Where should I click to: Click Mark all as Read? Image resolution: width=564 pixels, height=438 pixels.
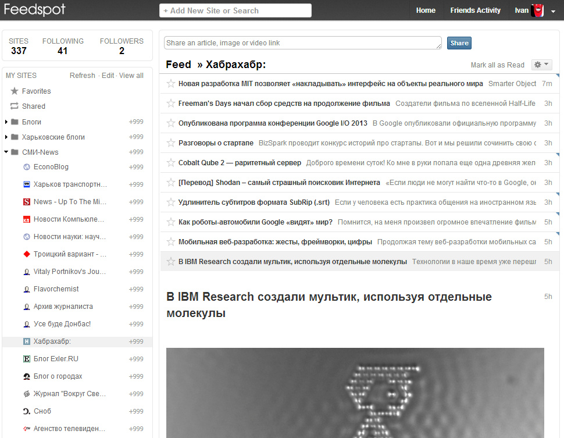pos(498,65)
